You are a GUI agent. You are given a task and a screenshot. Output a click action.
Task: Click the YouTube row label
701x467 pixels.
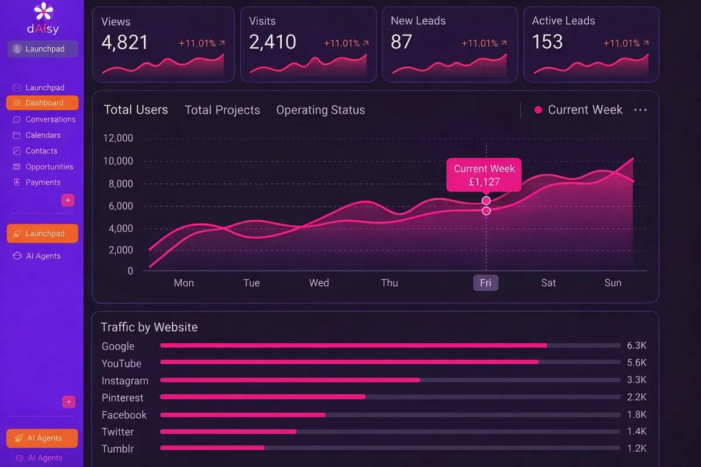click(122, 363)
